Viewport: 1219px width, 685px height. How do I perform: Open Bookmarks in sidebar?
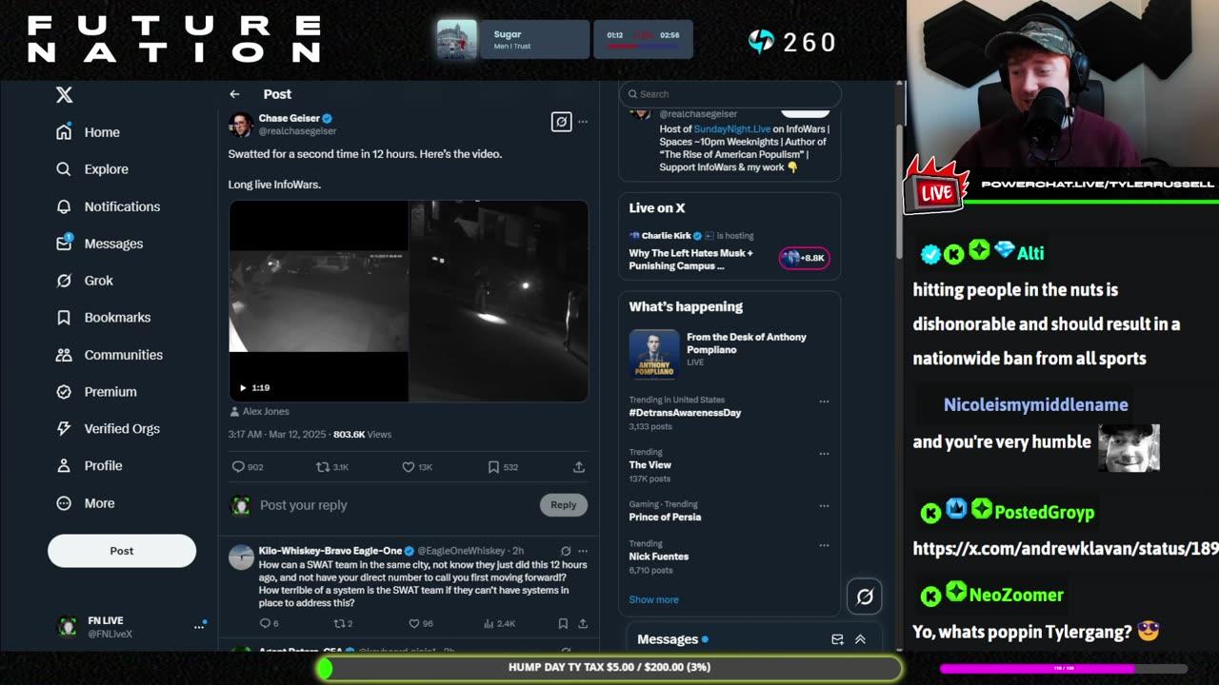tap(103, 318)
